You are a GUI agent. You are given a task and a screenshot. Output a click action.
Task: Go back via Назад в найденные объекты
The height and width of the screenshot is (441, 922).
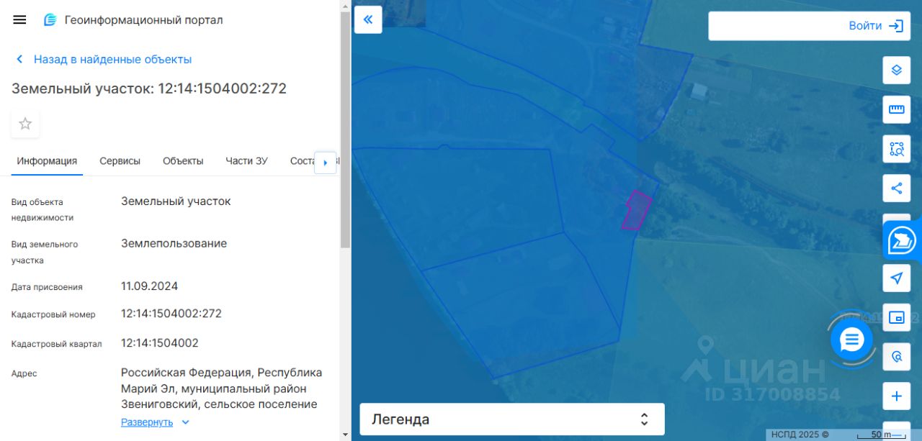click(104, 60)
